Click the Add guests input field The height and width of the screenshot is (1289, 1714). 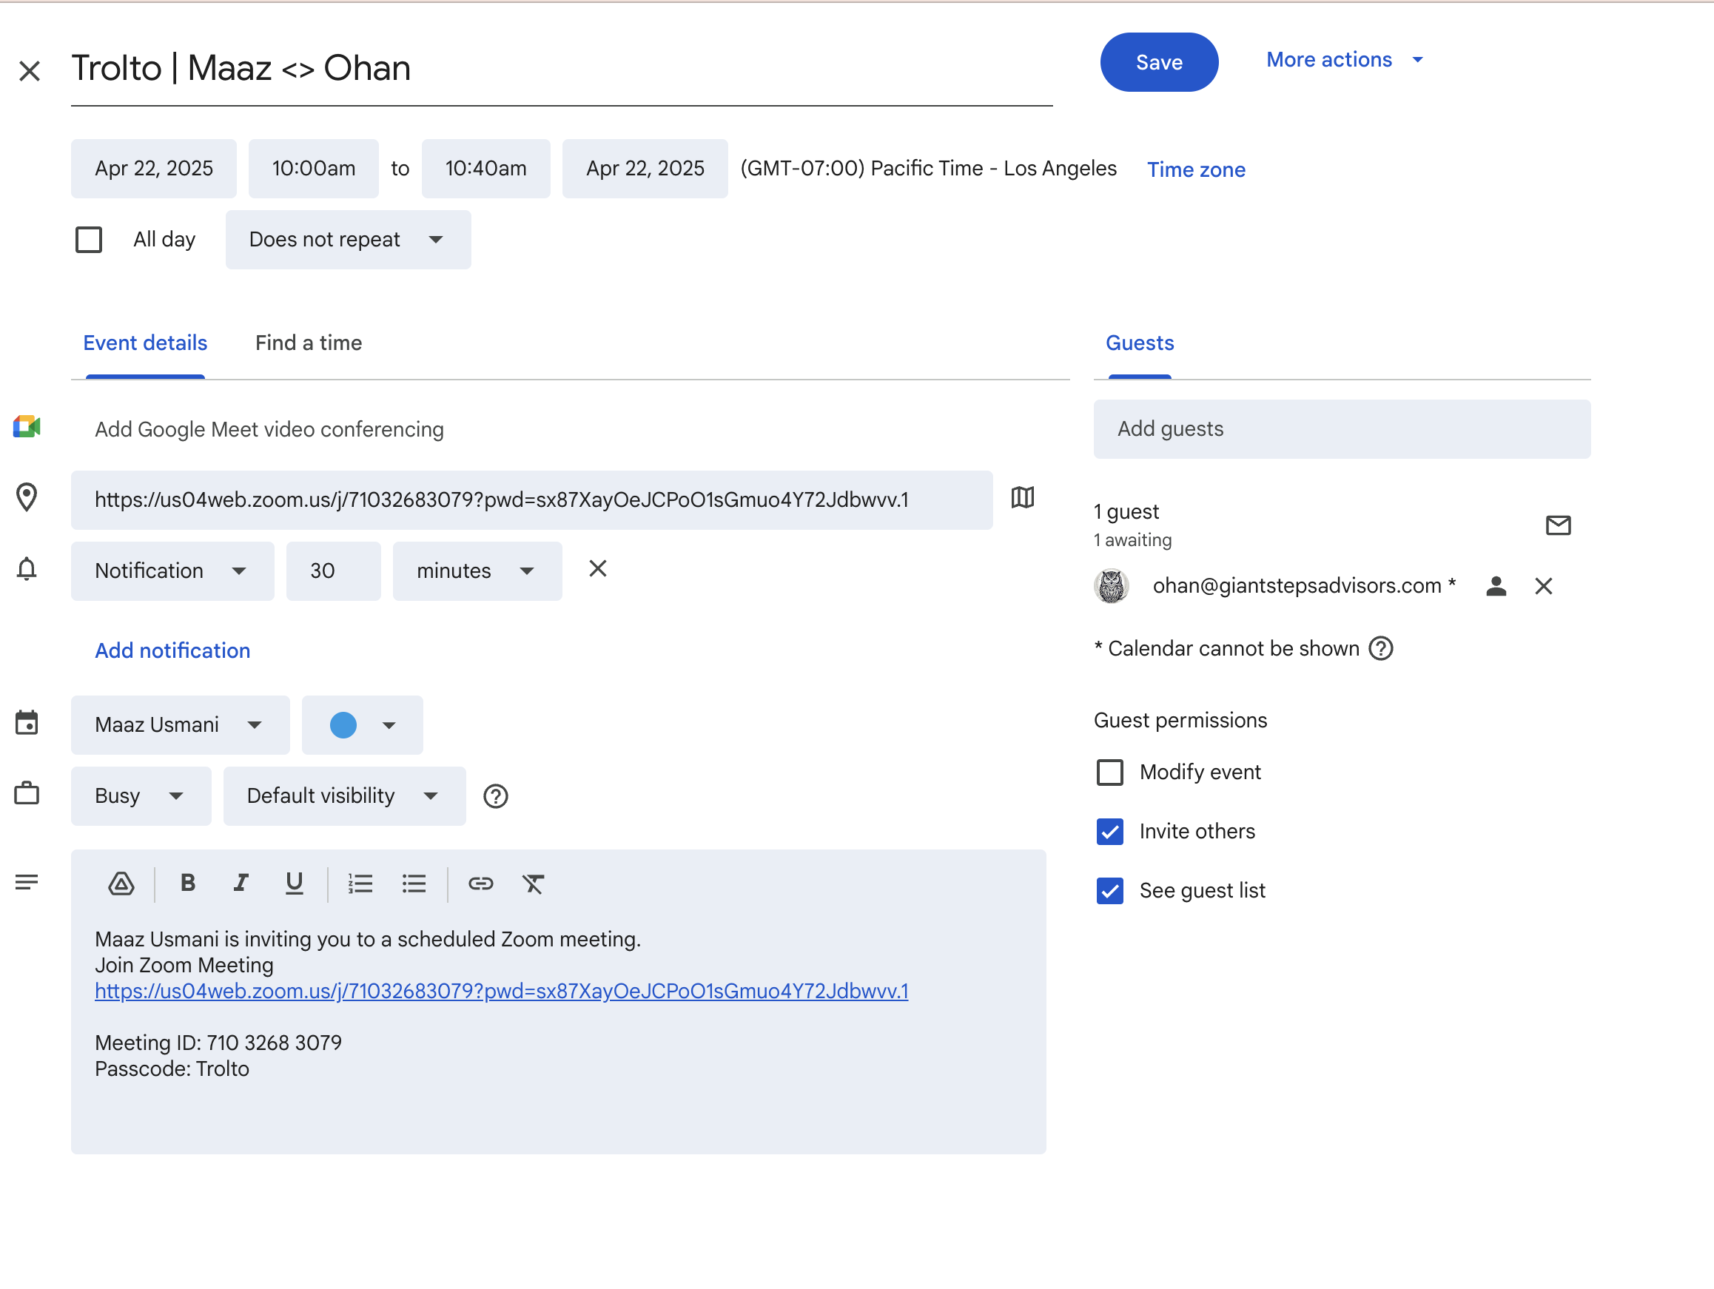[1341, 429]
